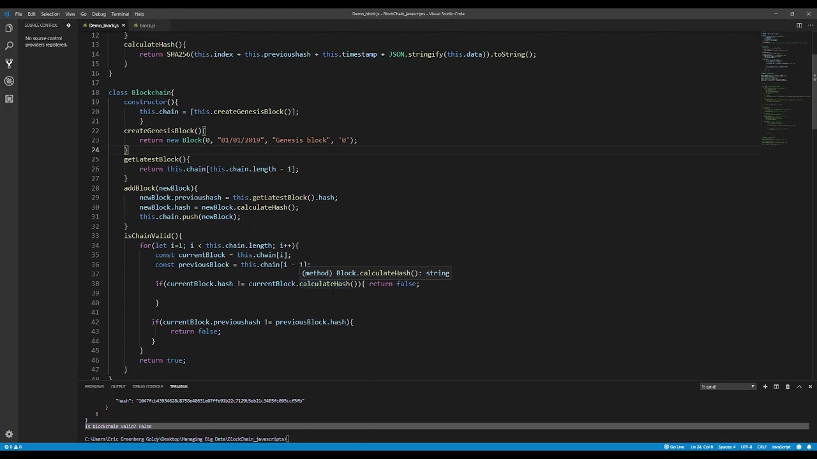Screen dimensions: 817x459
Task: Change the UTF-8 file encoding
Action: (746, 447)
